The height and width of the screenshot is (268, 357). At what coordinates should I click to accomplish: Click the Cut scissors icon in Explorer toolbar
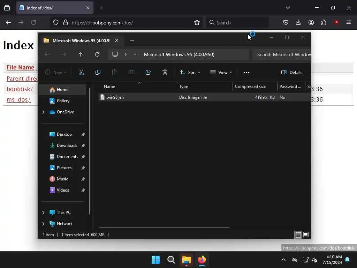point(81,73)
